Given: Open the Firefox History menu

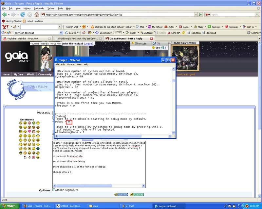Looking at the screenshot, I should tap(27, 8).
